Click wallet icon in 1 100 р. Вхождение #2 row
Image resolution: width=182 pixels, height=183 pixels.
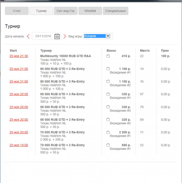coord(108,81)
